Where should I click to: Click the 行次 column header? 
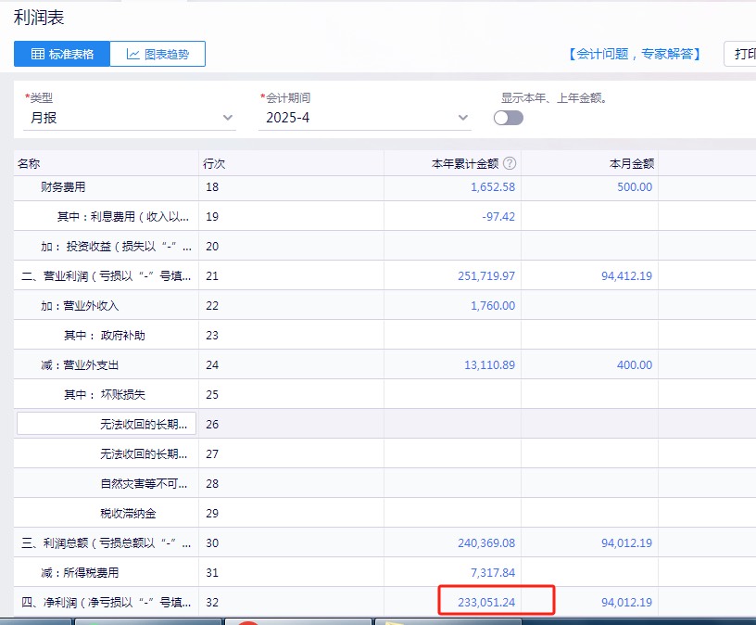click(x=214, y=163)
